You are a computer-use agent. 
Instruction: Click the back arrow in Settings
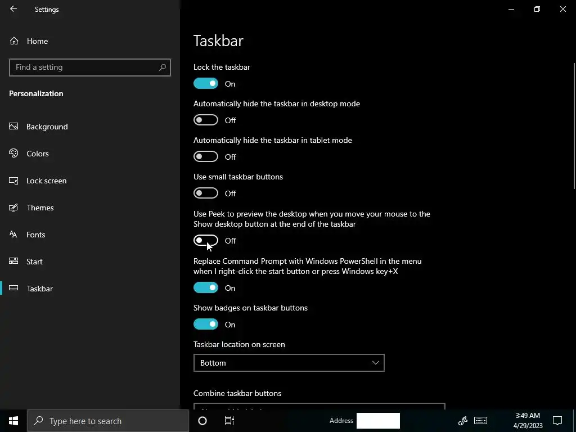point(13,9)
